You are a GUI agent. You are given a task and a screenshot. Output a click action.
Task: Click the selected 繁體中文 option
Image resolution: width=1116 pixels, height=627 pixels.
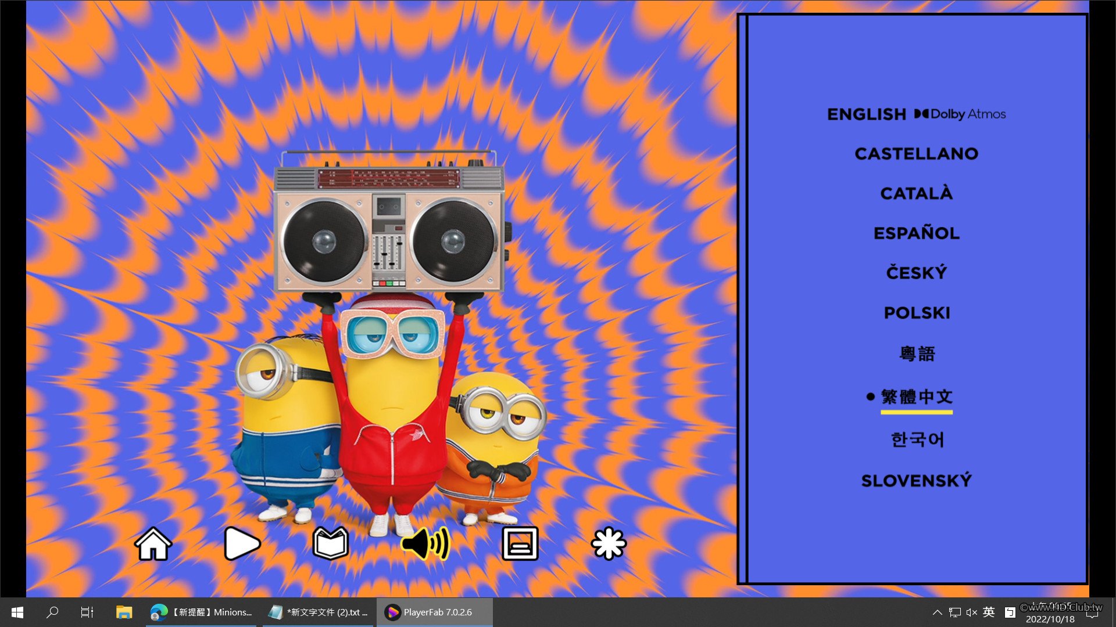pos(916,397)
